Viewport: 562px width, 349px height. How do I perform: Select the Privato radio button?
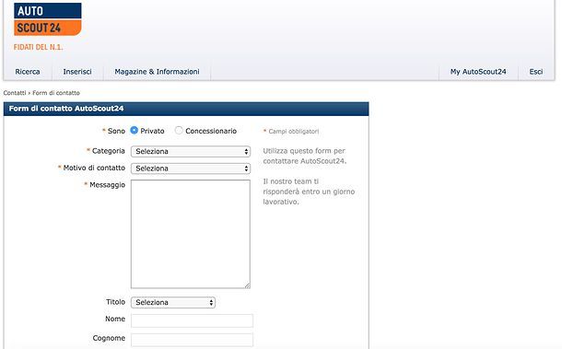click(134, 131)
